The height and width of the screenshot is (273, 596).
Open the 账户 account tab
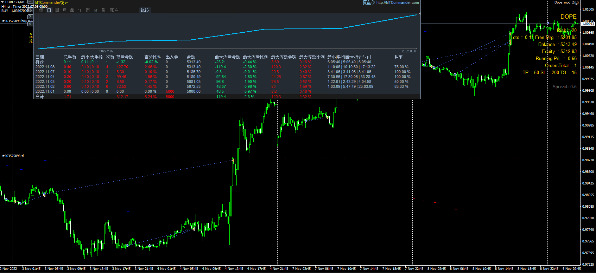click(x=114, y=10)
